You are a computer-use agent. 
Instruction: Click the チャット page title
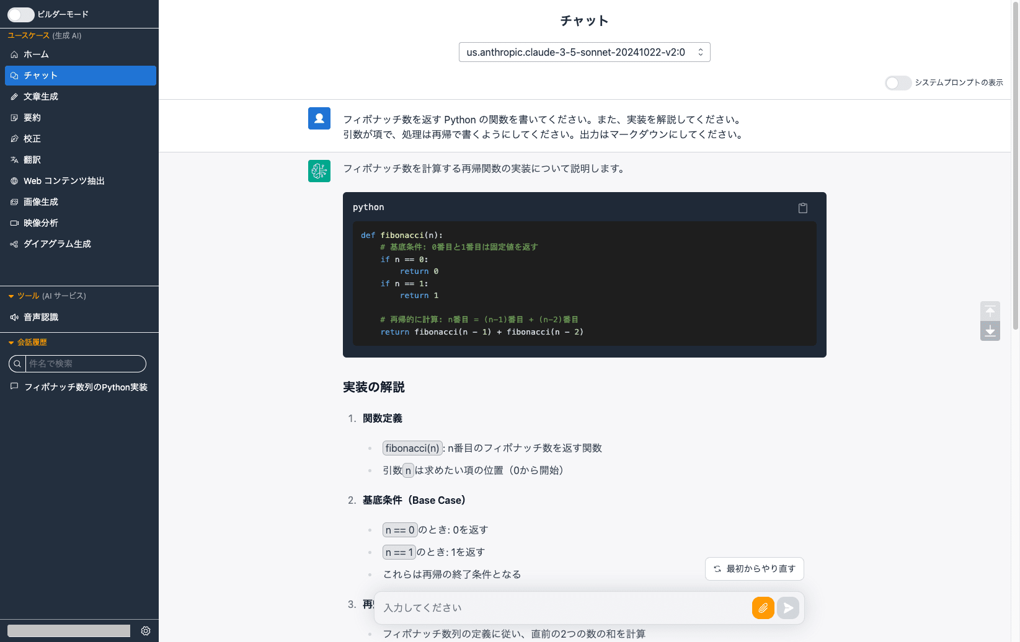coord(584,21)
